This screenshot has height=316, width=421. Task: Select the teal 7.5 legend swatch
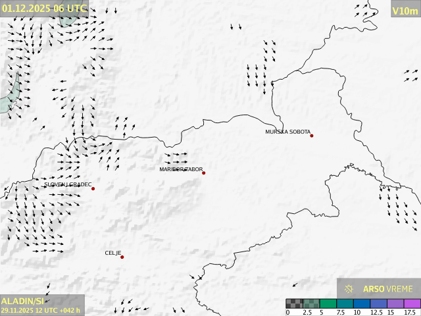[345, 303]
